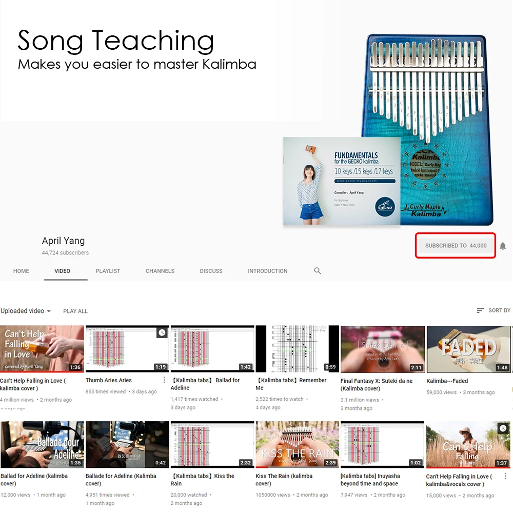
Task: Open the Faded video thumbnail
Action: point(468,349)
